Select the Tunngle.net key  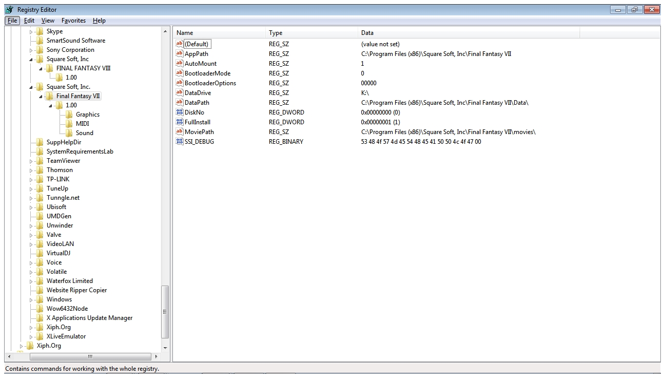(x=63, y=198)
